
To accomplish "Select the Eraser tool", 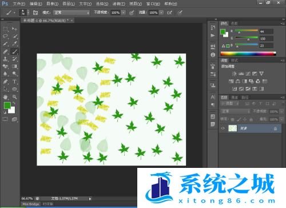I will (6, 66).
